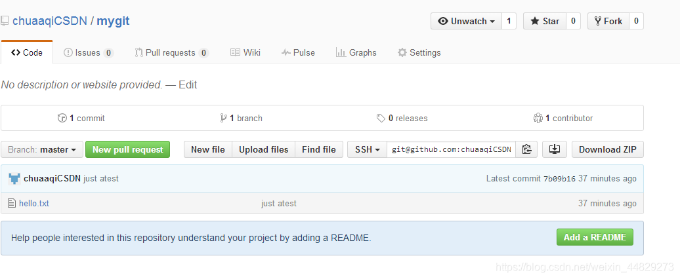Click the Add a README button
The image size is (680, 279).
(595, 238)
